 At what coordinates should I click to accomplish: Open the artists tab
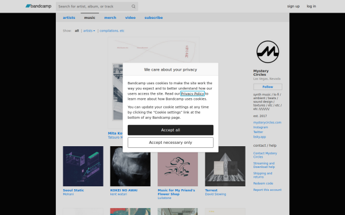69,18
